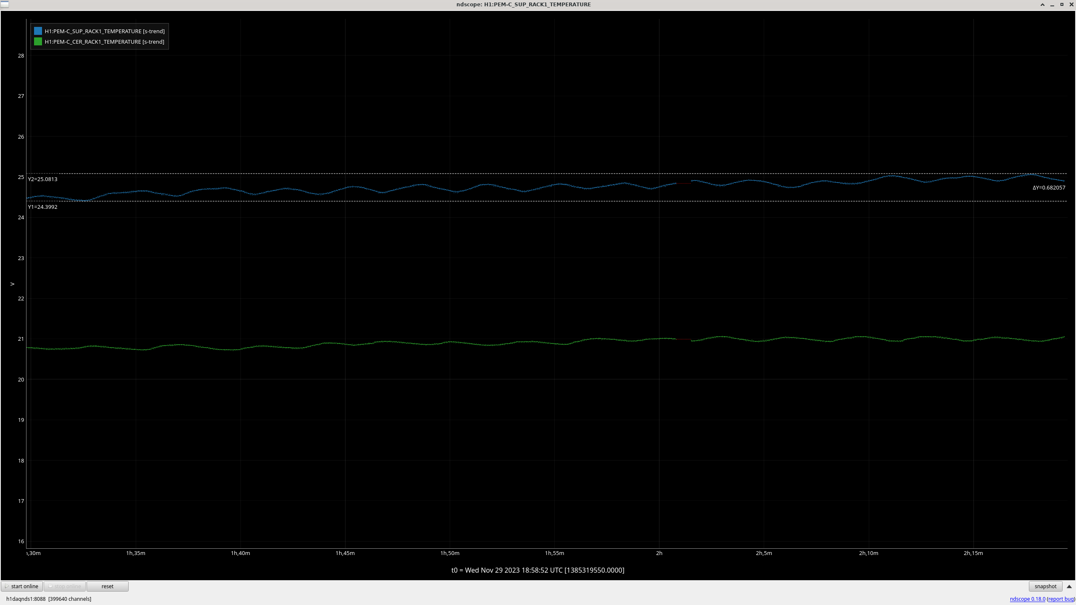Image resolution: width=1076 pixels, height=605 pixels.
Task: Maximize the ndscope window
Action: (1062, 5)
